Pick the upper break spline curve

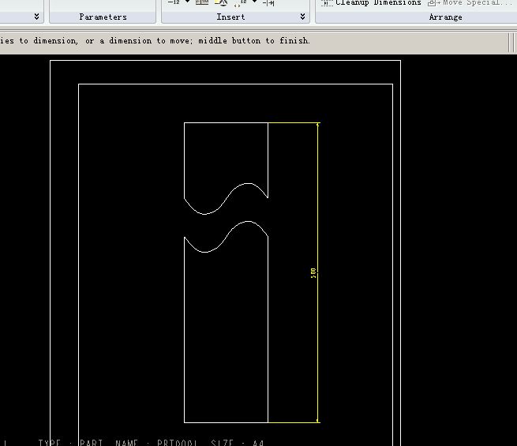[x=227, y=199]
